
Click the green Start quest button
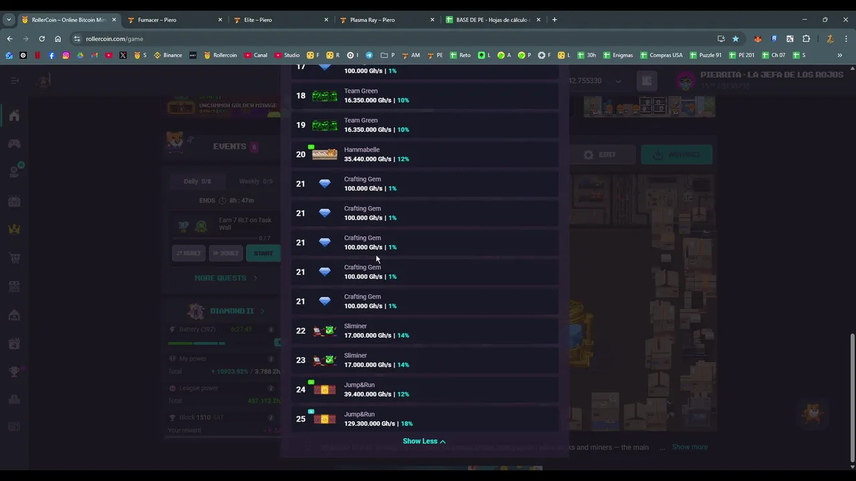point(263,253)
